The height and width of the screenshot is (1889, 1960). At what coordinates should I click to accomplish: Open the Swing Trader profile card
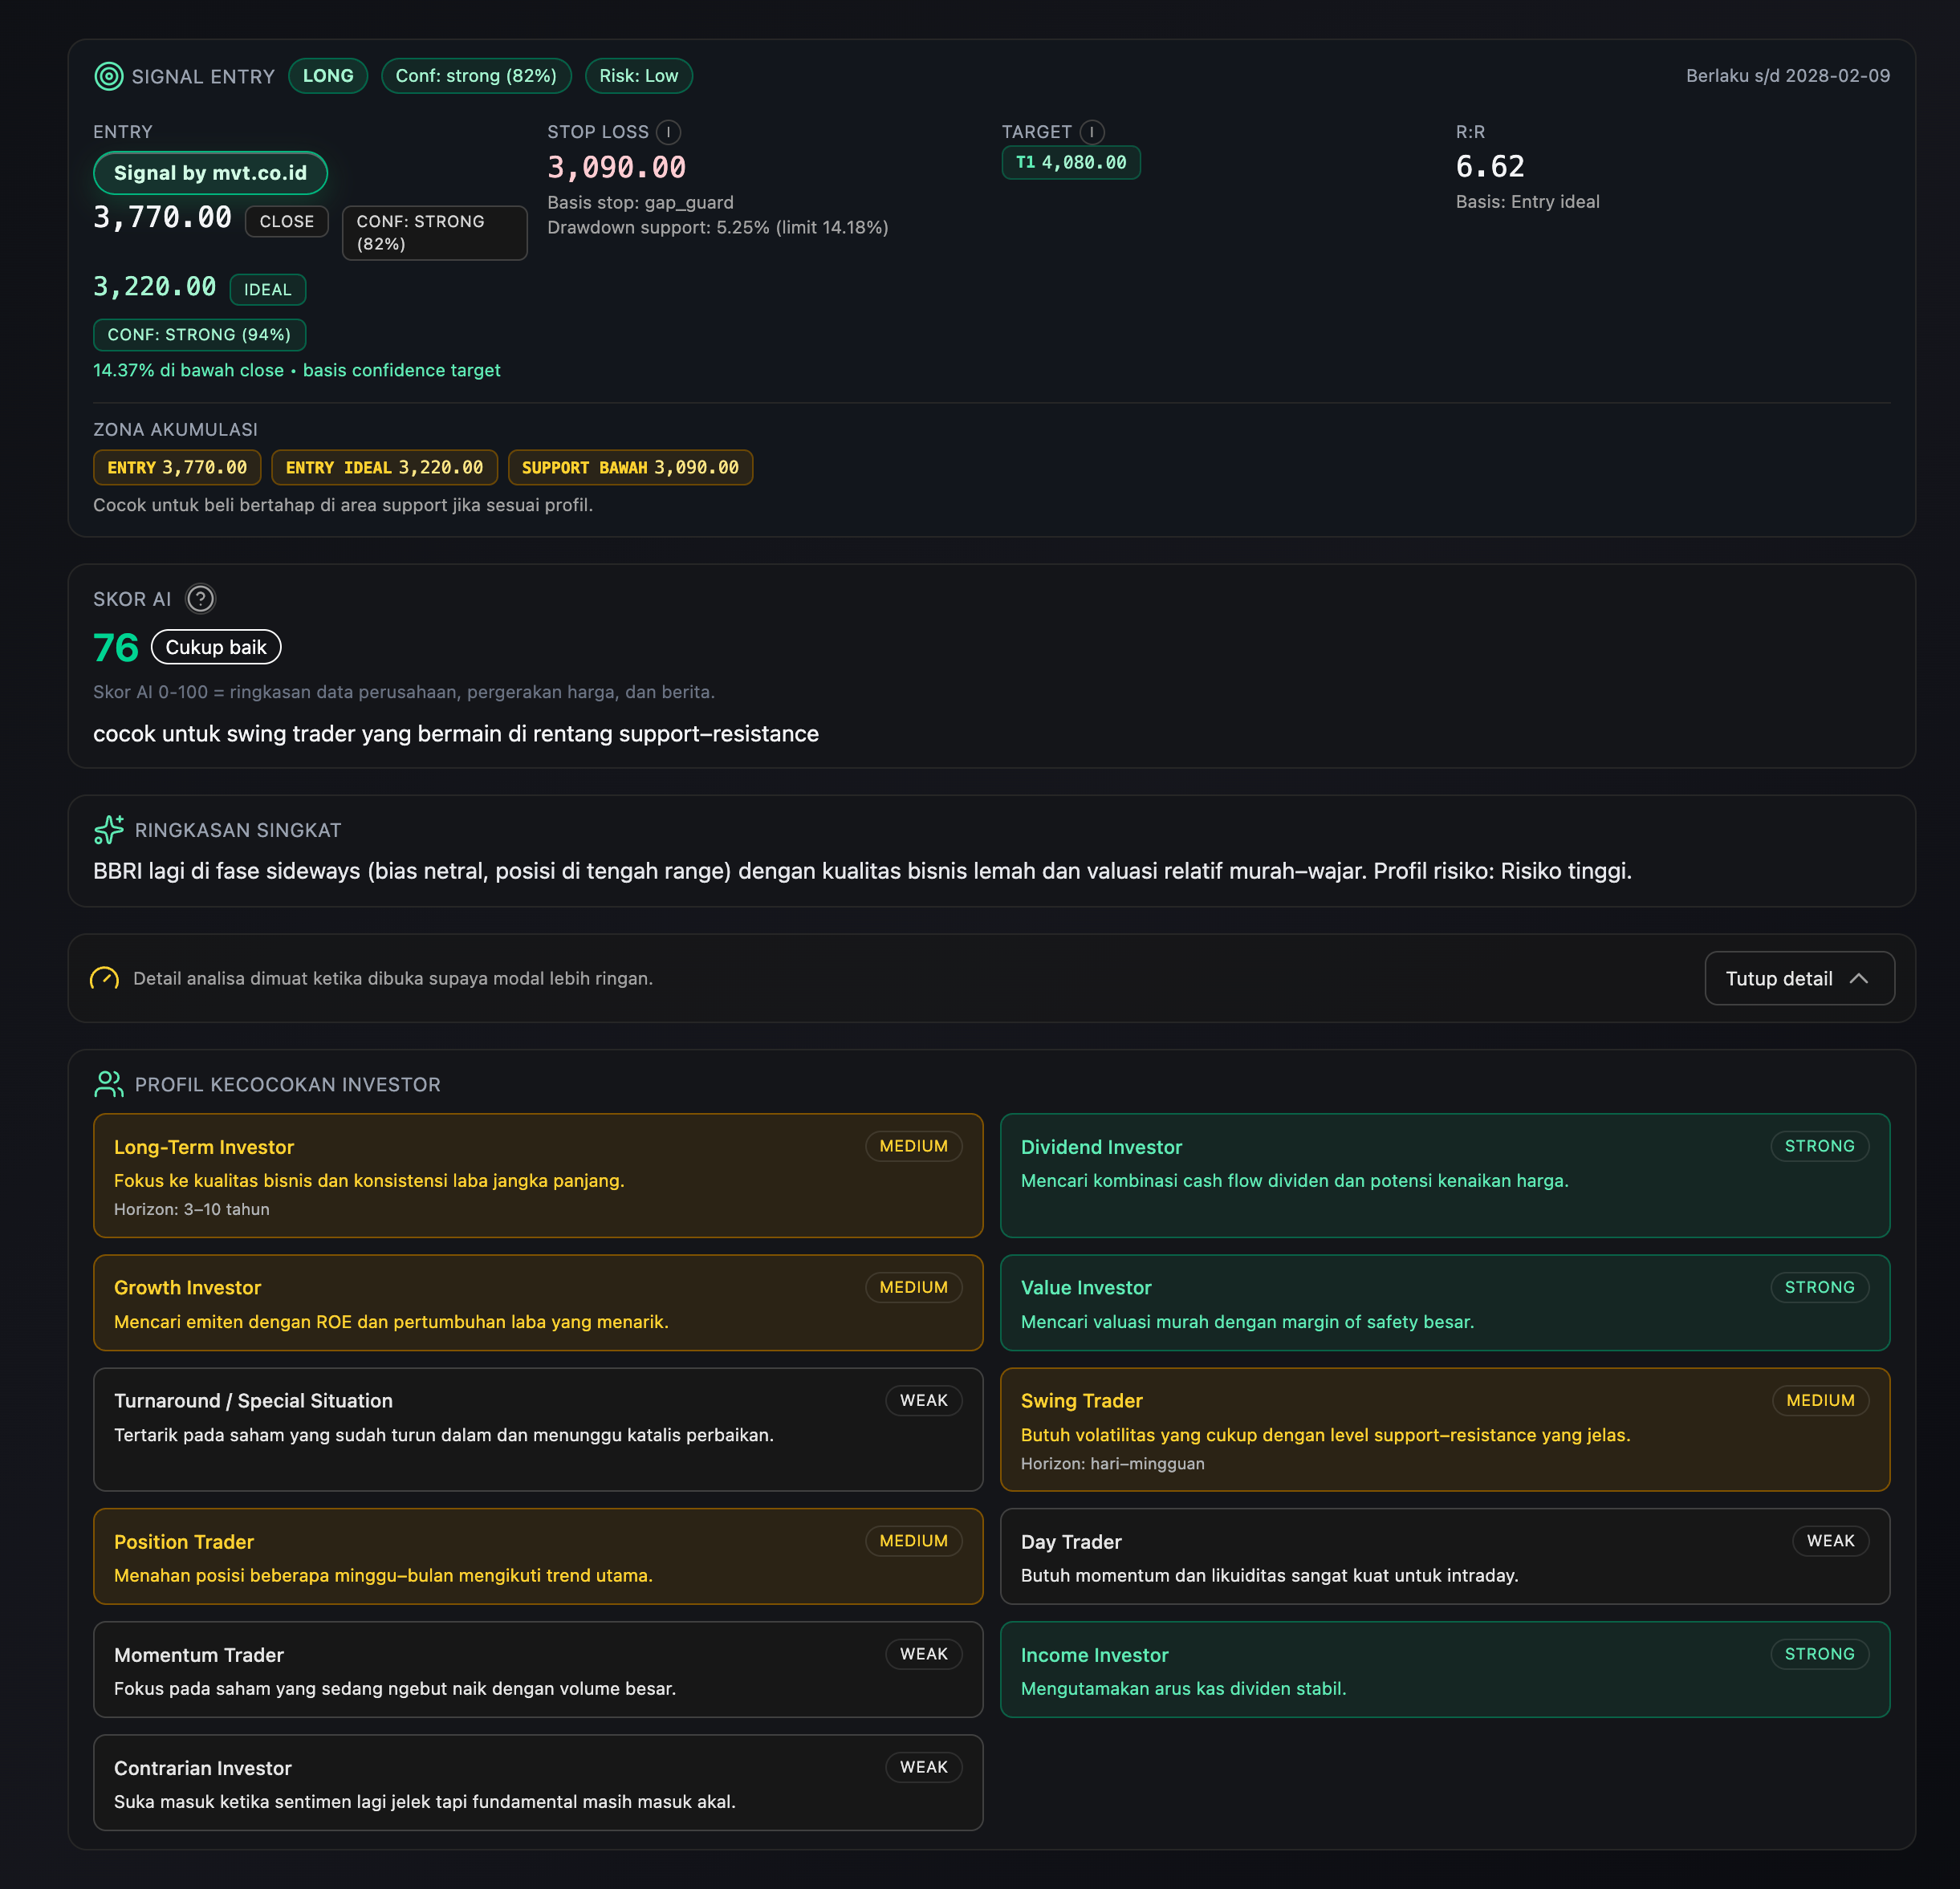[x=1444, y=1429]
